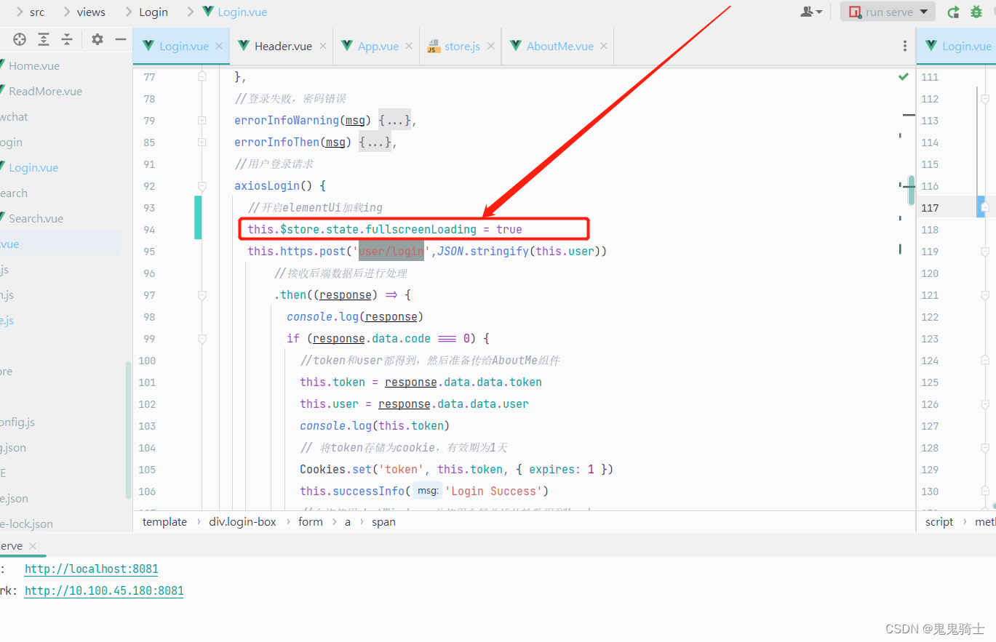The height and width of the screenshot is (642, 996).
Task: Open the http://10.100.45.180:8081 network link
Action: [104, 590]
